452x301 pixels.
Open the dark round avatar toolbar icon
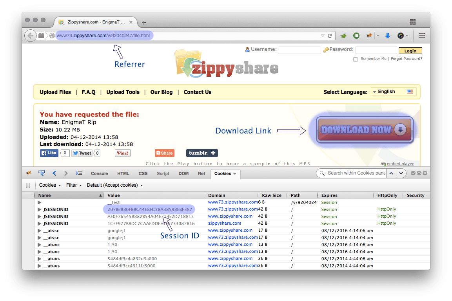click(x=401, y=36)
